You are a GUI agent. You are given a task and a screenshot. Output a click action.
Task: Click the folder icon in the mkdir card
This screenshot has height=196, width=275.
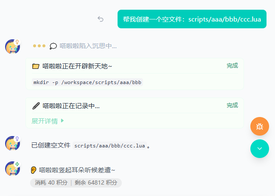(x=36, y=66)
